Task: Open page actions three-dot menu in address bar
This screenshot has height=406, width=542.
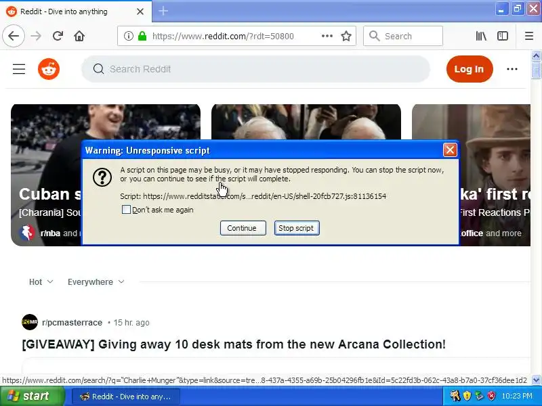Action: tap(327, 36)
